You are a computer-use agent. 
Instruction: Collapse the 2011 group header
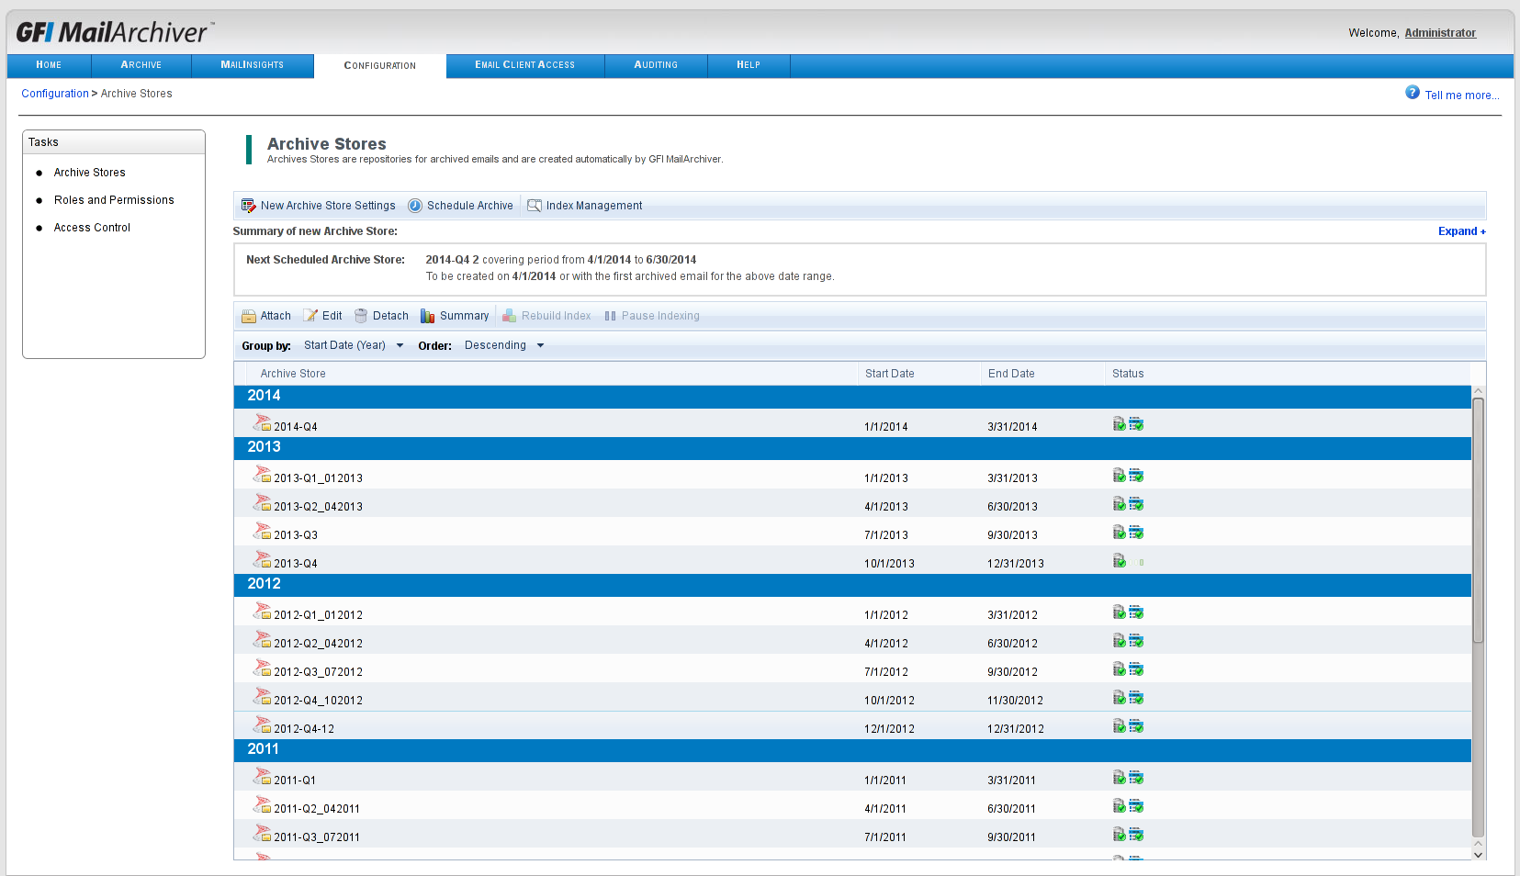(852, 749)
